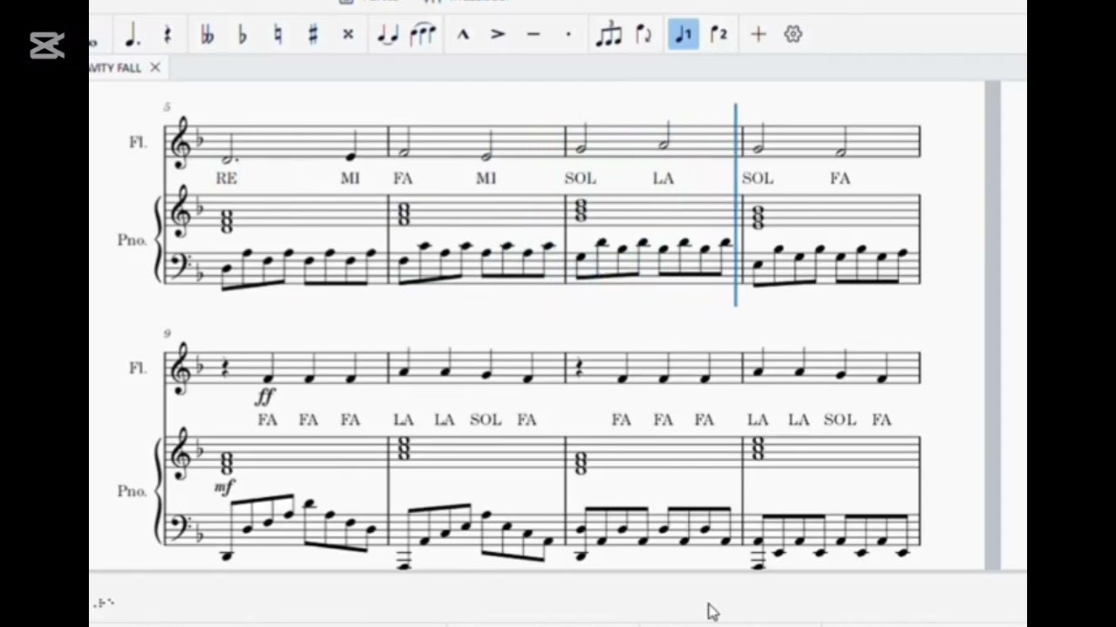
Task: Select the quarter rest starting measure 9
Action: tap(223, 368)
